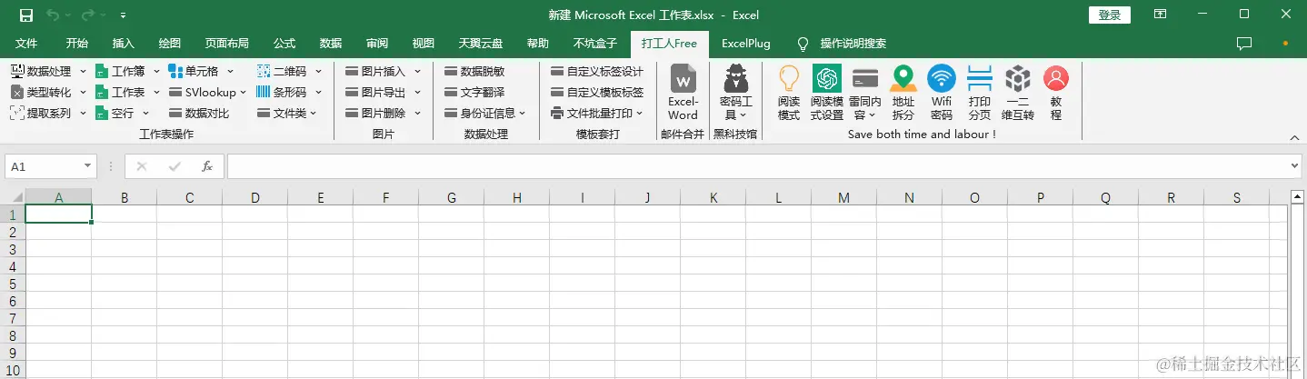Viewport: 1307px width, 379px height.
Task: Switch to the 插入 Insert tab
Action: coord(123,44)
